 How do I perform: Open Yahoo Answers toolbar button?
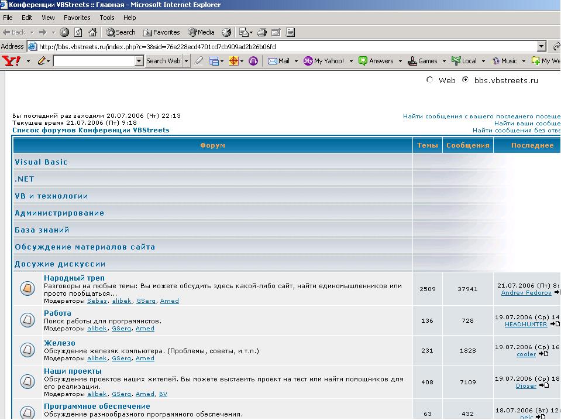click(x=376, y=61)
